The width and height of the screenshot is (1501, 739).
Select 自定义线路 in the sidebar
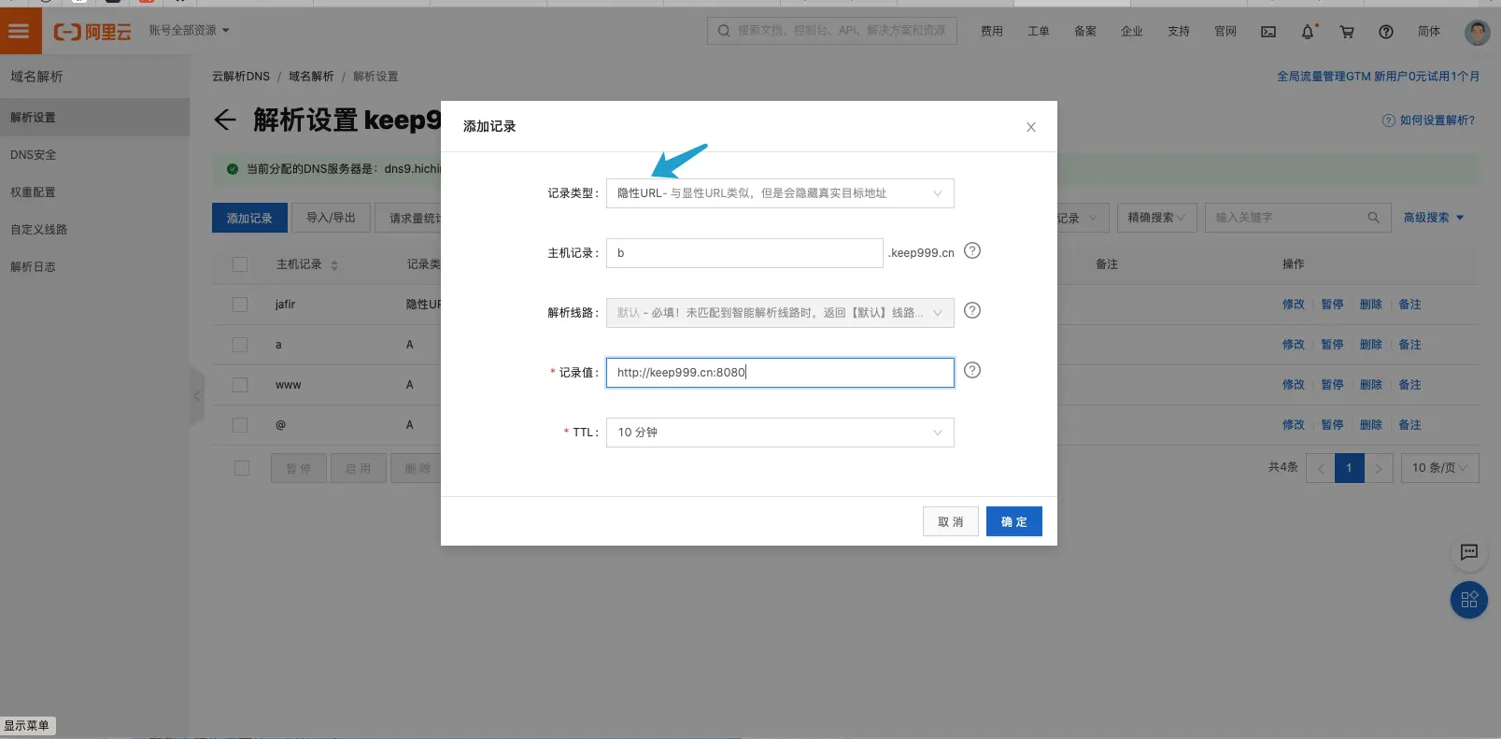(94, 230)
